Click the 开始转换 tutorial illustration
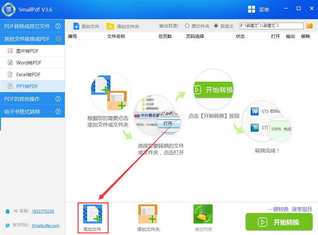 [x=214, y=90]
